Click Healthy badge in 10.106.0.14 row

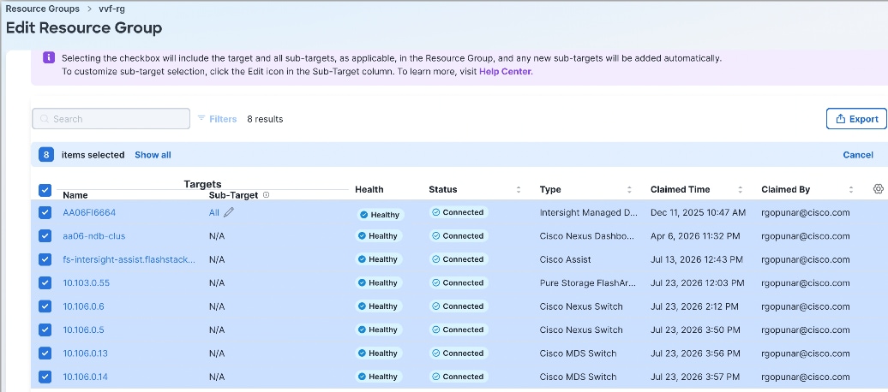coord(379,377)
